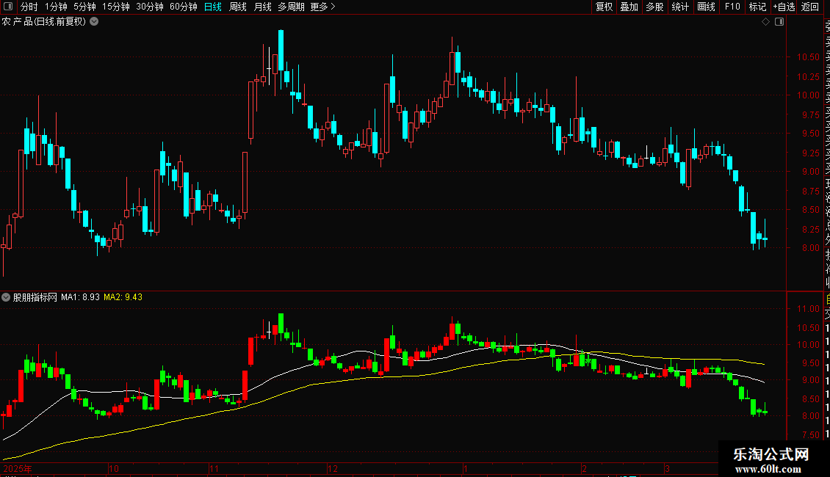Viewport: 830px width, 477px height.
Task: Select the 1分钟 period
Action: 56,7
